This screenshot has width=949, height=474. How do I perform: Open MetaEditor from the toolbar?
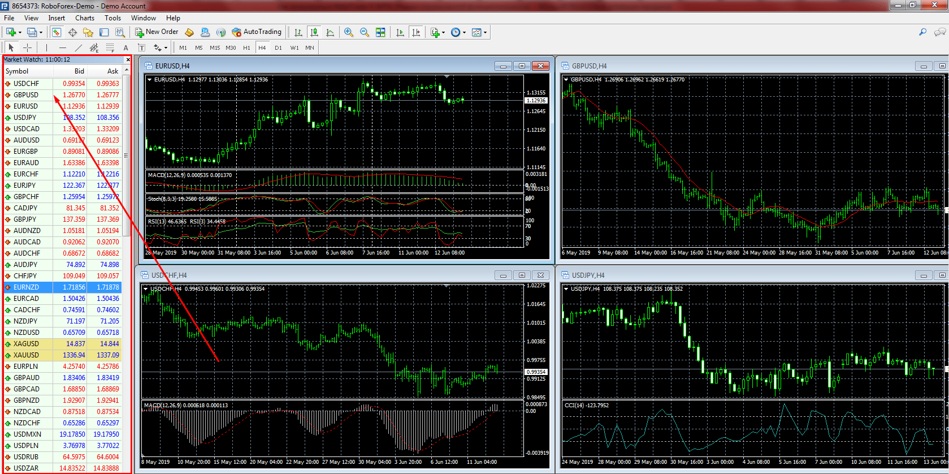[x=190, y=32]
